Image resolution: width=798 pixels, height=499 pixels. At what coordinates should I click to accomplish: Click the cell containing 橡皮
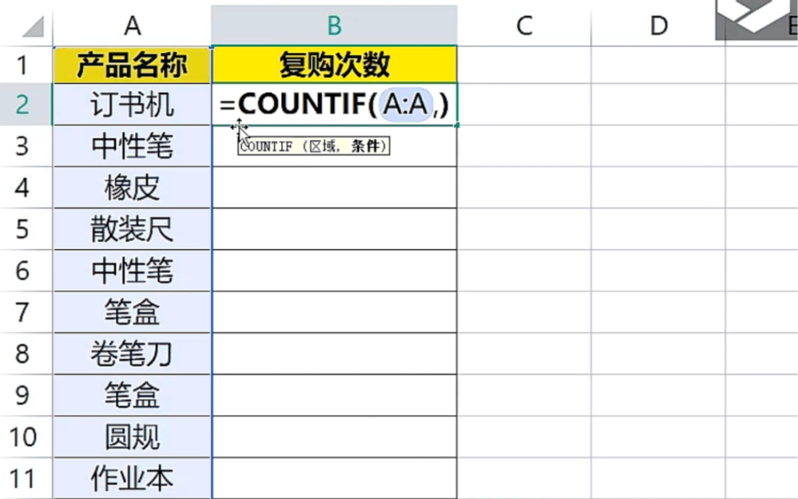click(132, 188)
